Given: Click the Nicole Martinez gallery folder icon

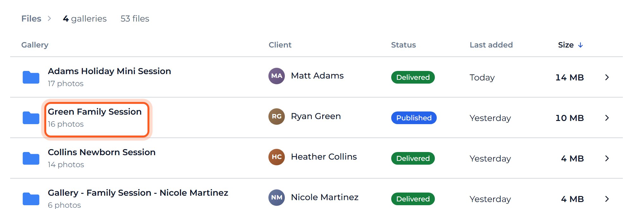Looking at the screenshot, I should click(x=31, y=199).
